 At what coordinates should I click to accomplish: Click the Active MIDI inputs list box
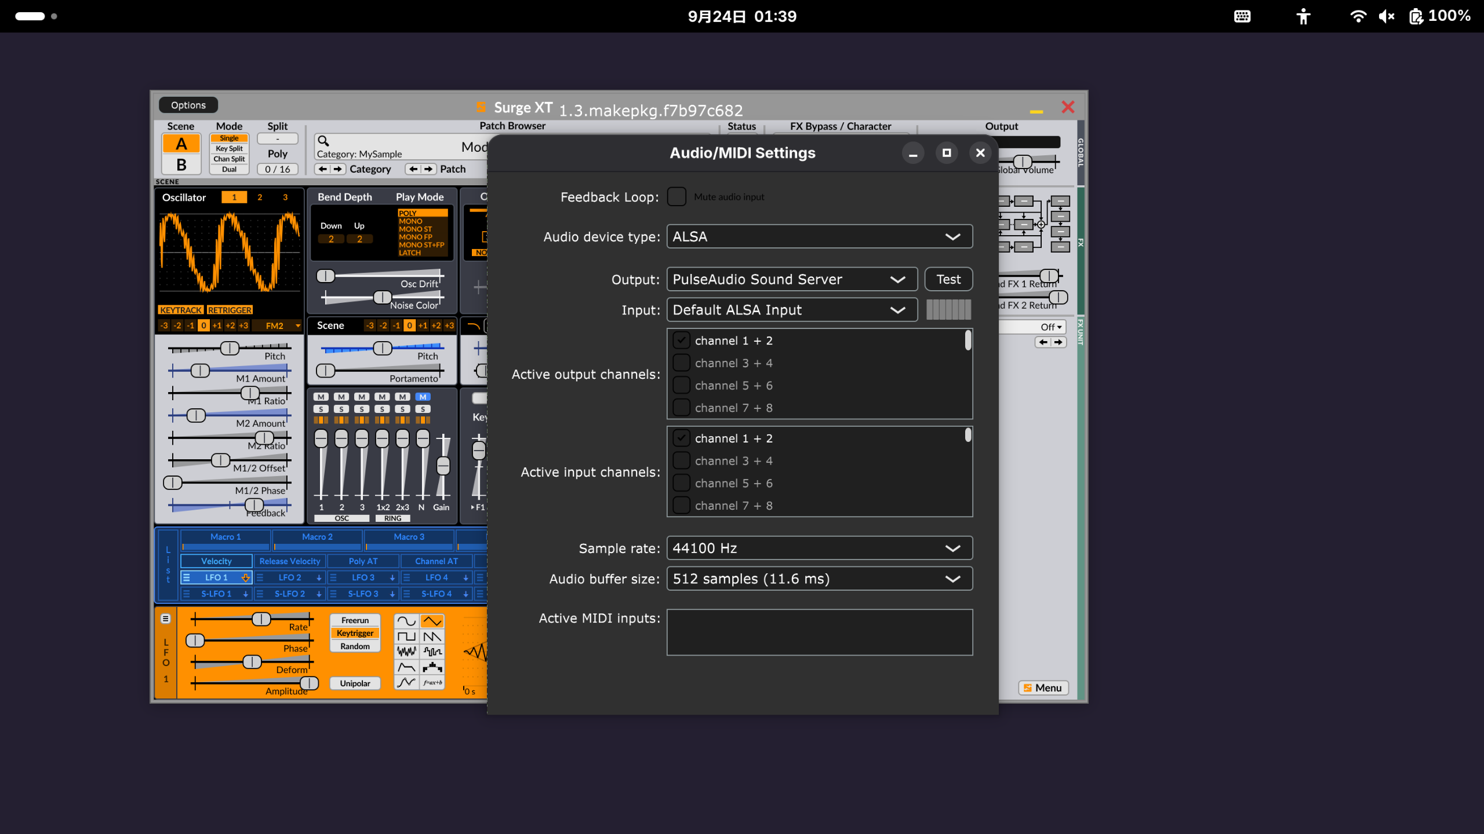click(x=819, y=632)
